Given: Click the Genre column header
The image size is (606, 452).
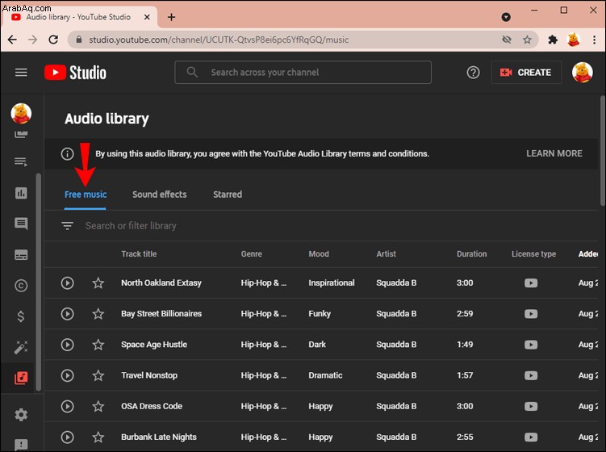Looking at the screenshot, I should [252, 254].
